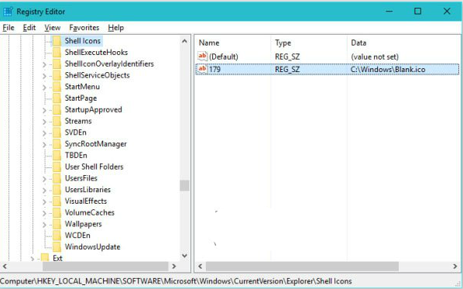Open the Edit menu
Screen dimensions: 463x289
point(29,28)
